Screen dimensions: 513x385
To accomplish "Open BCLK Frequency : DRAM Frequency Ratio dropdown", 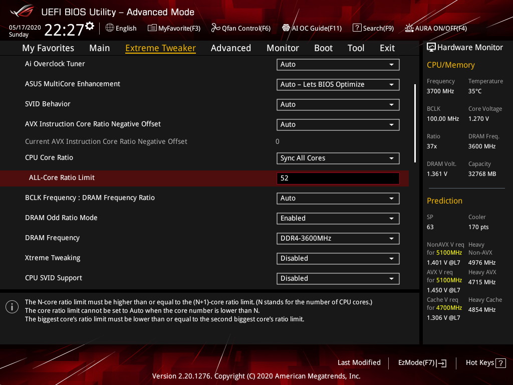I will click(x=338, y=198).
